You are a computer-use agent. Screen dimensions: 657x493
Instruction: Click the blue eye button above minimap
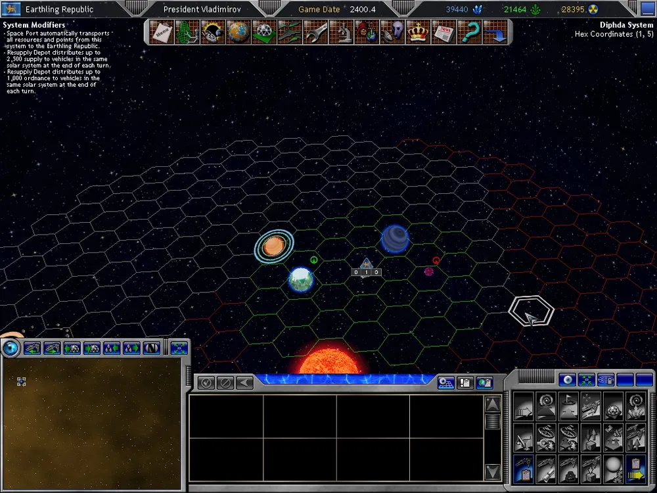(11, 348)
